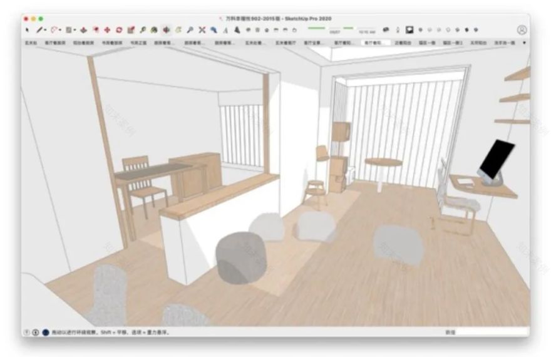551x357 pixels.
Task: Pick the Line pencil tool
Action: click(x=39, y=29)
